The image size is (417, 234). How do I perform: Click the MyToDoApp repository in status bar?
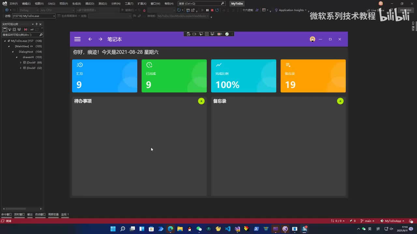[392, 221]
